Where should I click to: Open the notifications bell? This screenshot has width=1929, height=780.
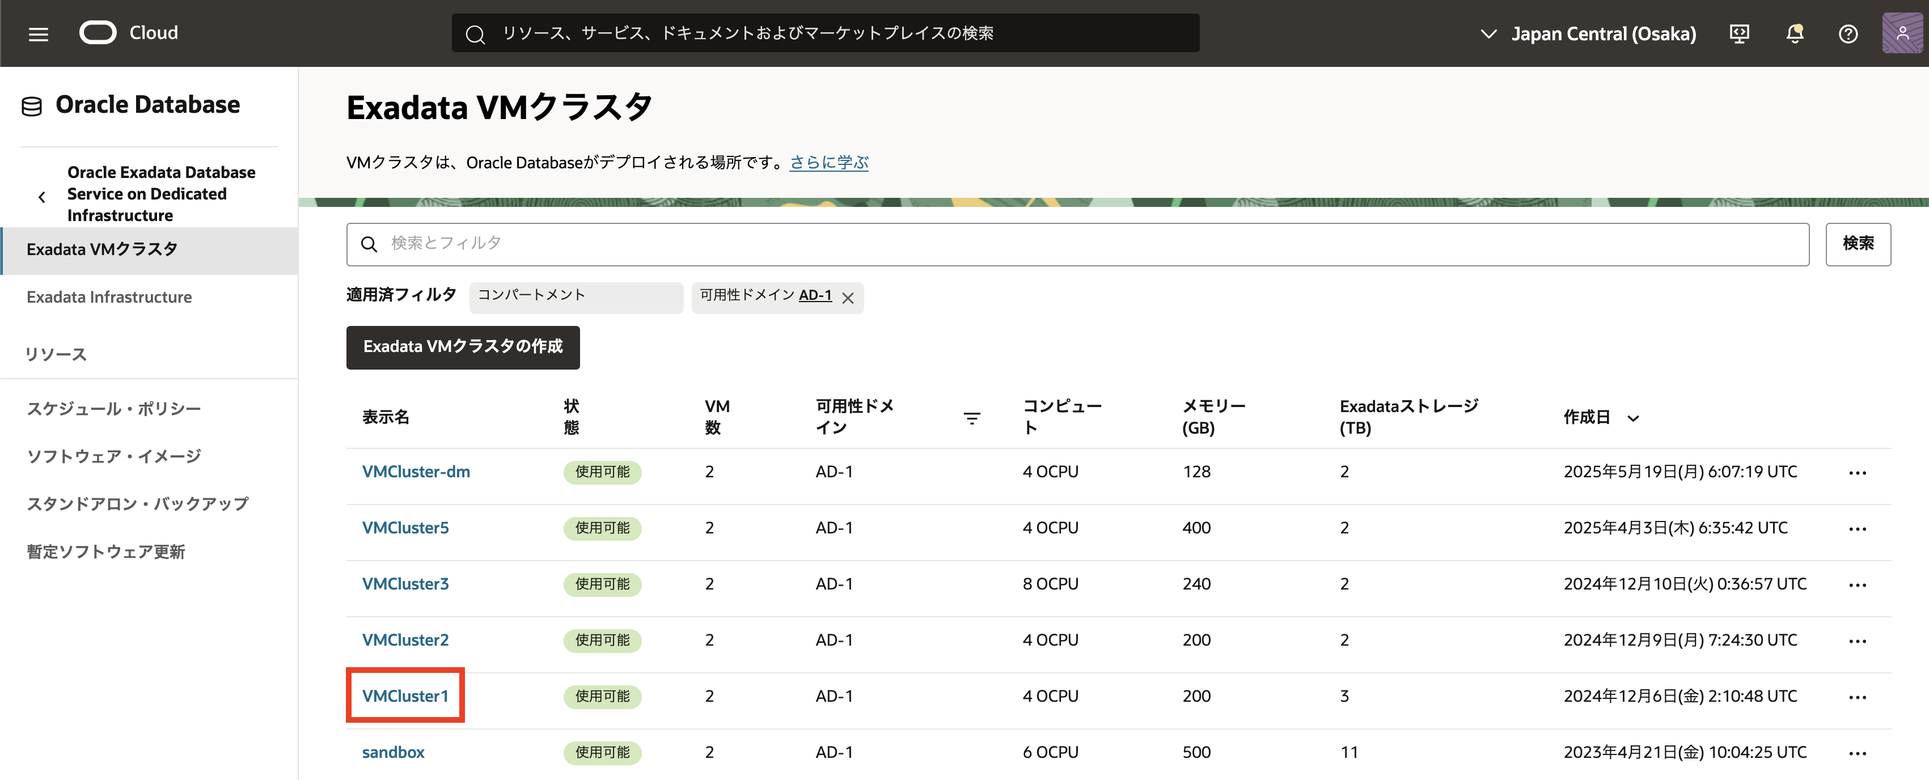1794,33
